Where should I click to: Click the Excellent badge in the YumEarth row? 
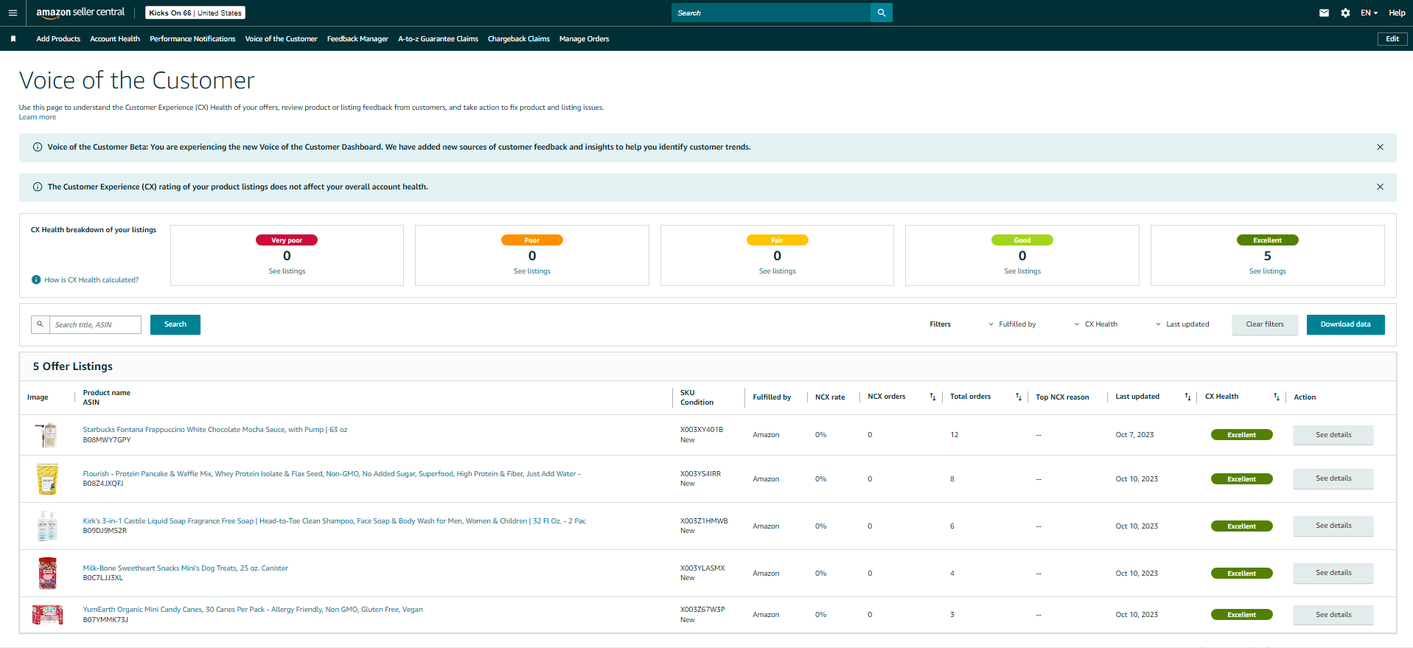(x=1242, y=615)
